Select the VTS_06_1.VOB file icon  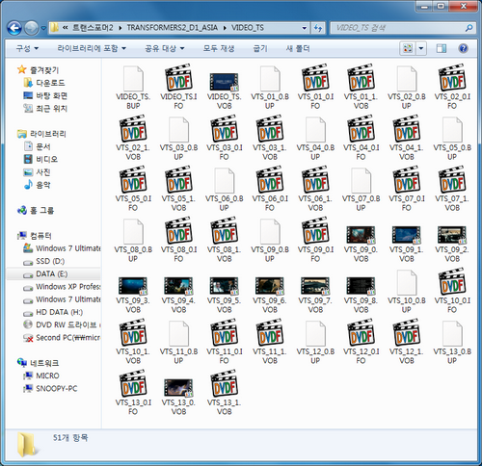(x=315, y=180)
